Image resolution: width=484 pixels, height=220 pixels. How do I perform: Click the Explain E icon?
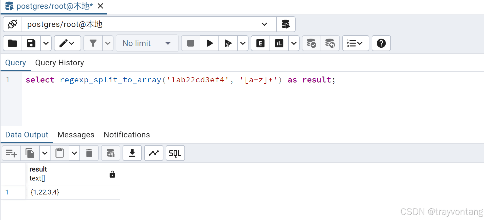click(260, 43)
